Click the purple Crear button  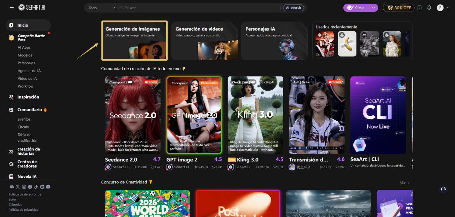click(x=356, y=8)
